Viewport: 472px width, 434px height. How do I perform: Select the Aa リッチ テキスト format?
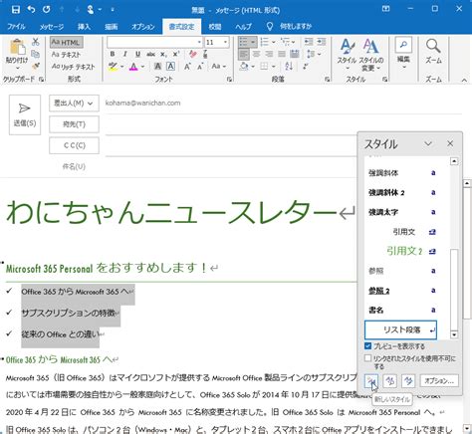click(73, 67)
